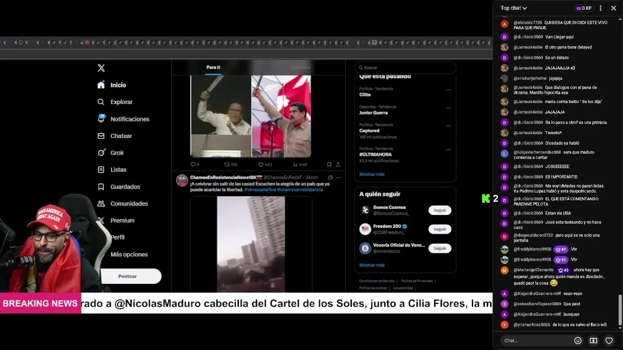Click heart reaction icon in chat

pyautogui.click(x=609, y=341)
